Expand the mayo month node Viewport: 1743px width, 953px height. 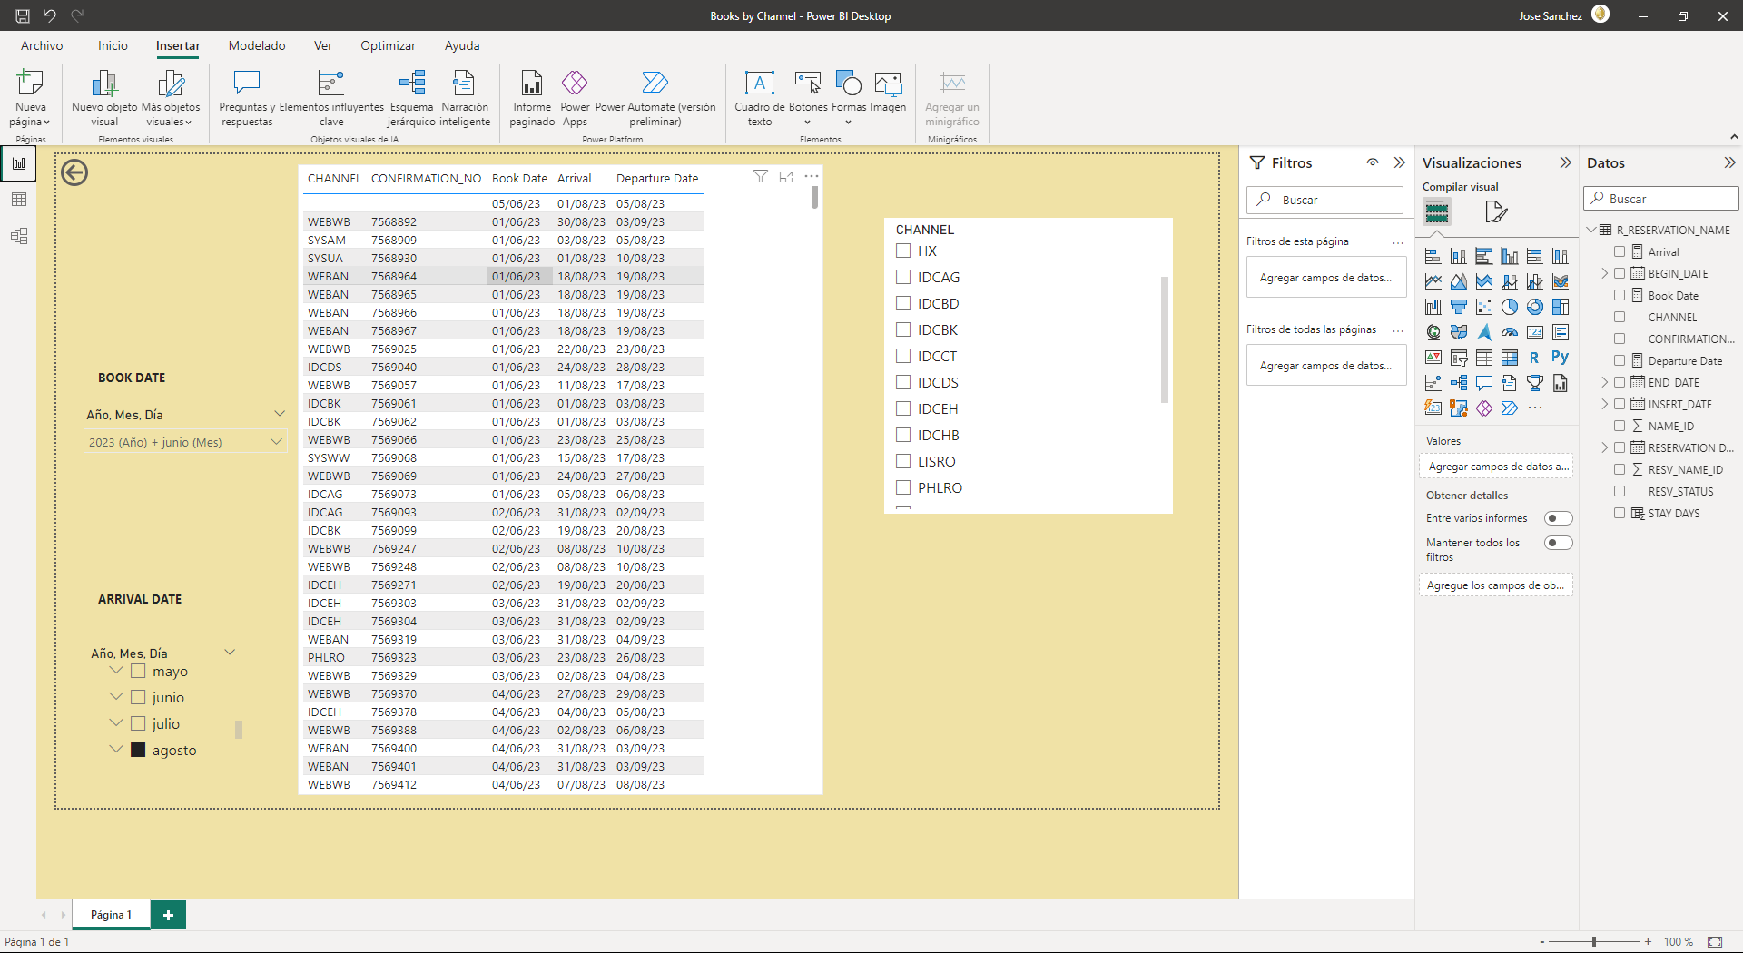[116, 671]
